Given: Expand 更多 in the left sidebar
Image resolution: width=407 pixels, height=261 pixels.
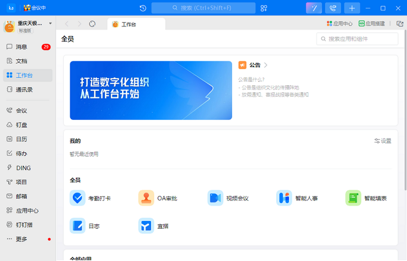Looking at the screenshot, I should coord(21,239).
